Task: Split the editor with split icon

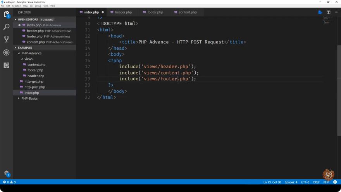Action: click(328, 12)
